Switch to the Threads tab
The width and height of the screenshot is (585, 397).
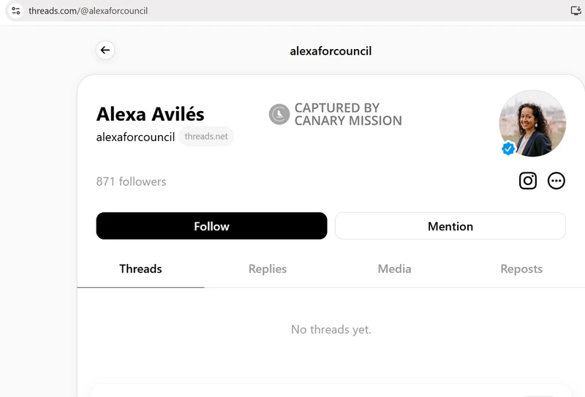pyautogui.click(x=140, y=269)
